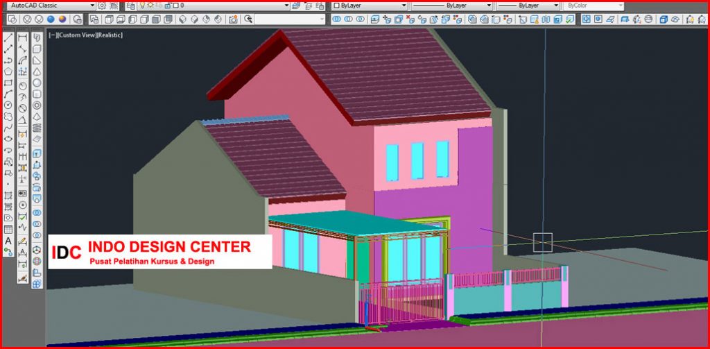710x349 pixels.
Task: Select the Polygon draw tool
Action: [x=8, y=71]
